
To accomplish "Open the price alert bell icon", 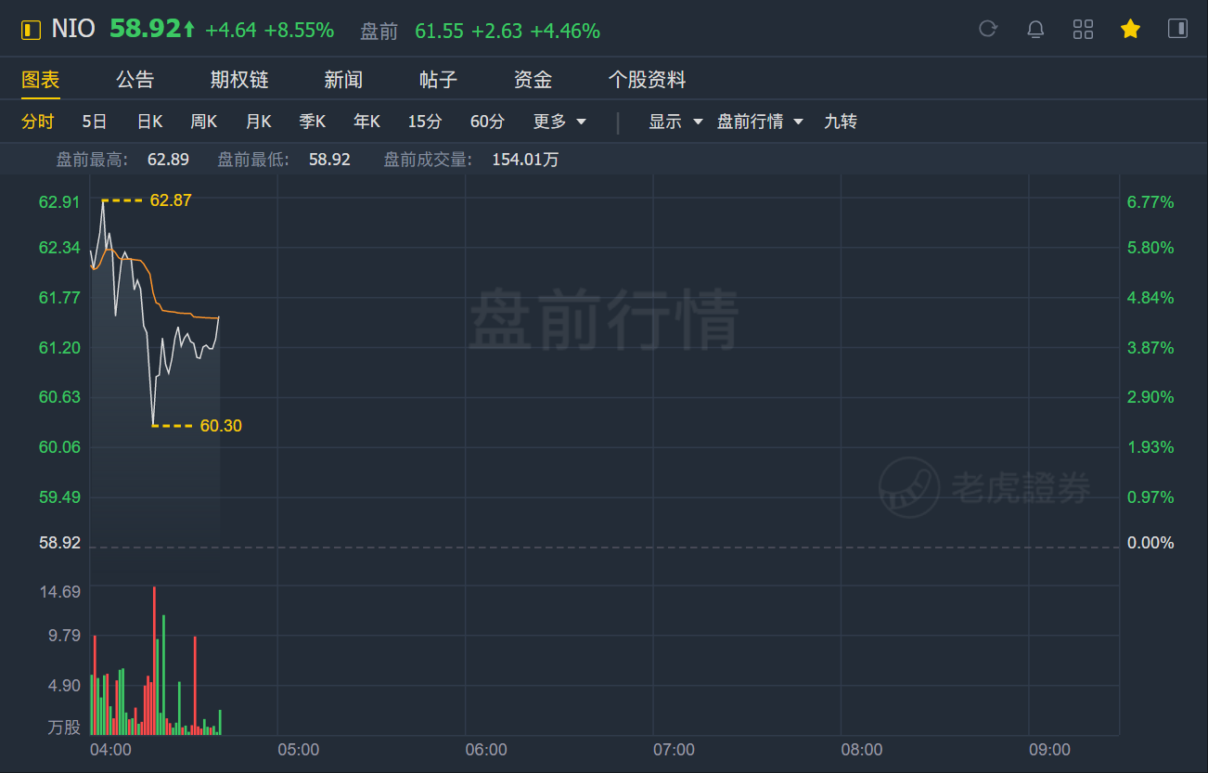I will tap(1035, 30).
